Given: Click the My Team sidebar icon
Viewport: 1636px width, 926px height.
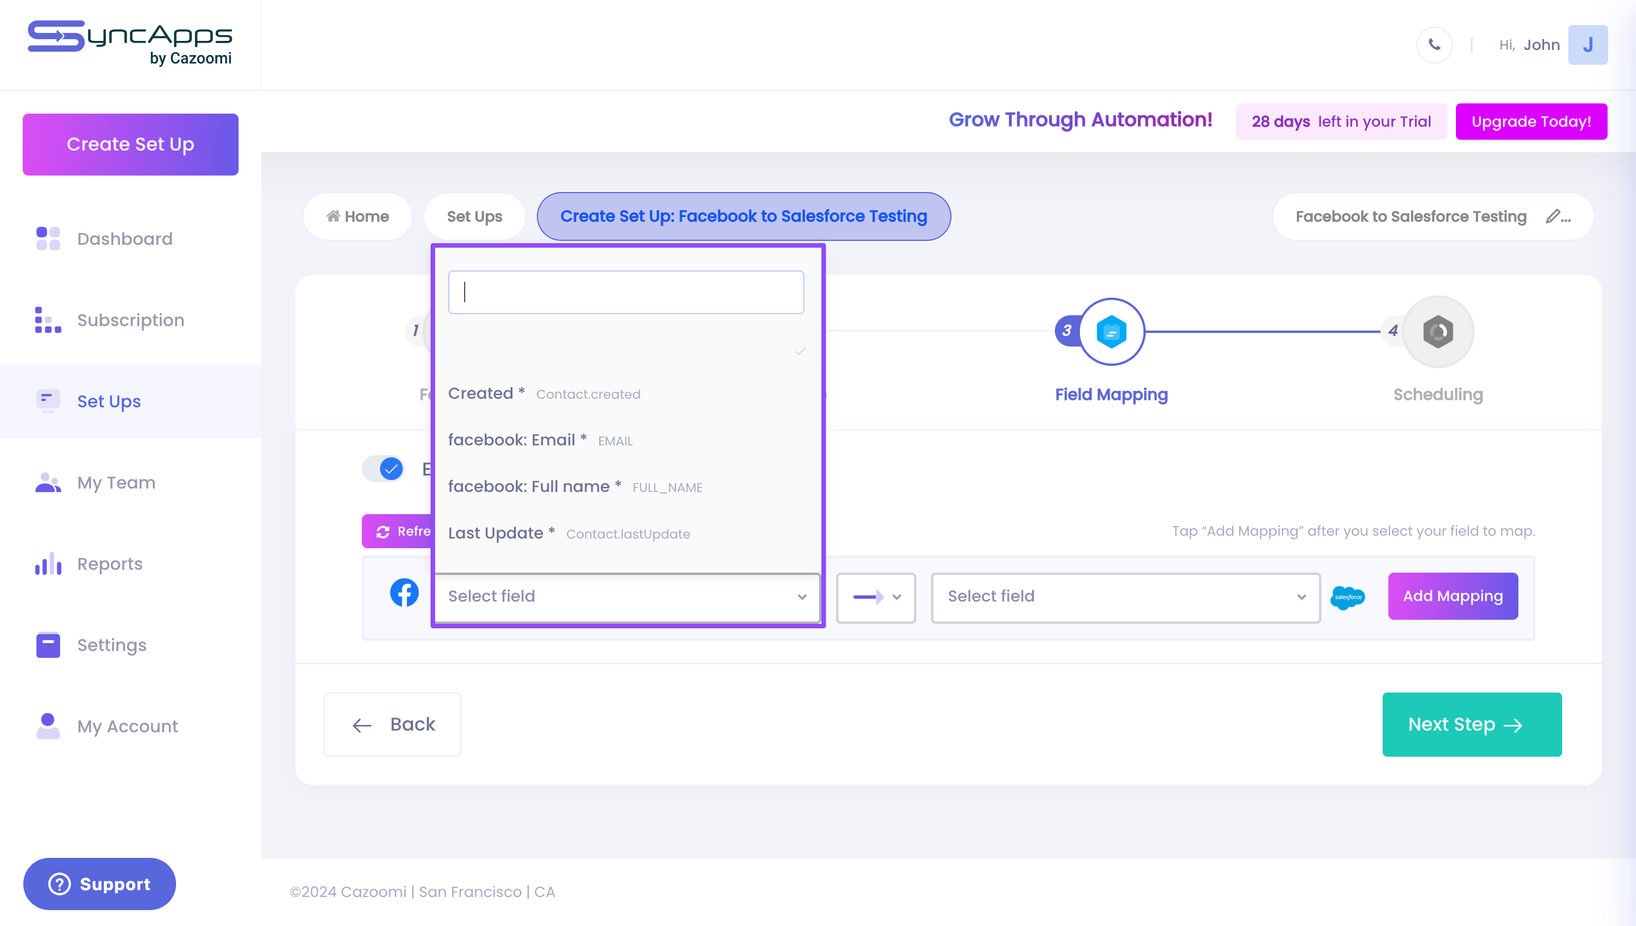Looking at the screenshot, I should point(48,483).
